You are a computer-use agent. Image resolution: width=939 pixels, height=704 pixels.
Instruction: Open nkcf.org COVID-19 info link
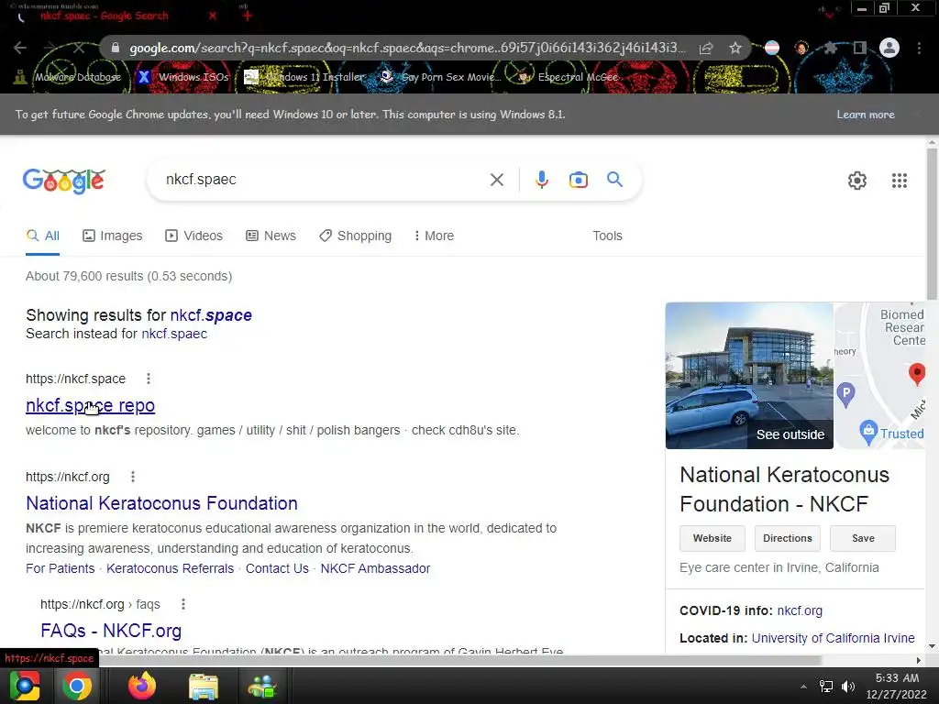click(800, 610)
